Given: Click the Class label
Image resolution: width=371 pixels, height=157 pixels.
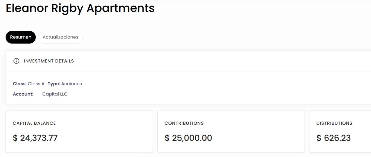Looking at the screenshot, I should click(20, 84).
